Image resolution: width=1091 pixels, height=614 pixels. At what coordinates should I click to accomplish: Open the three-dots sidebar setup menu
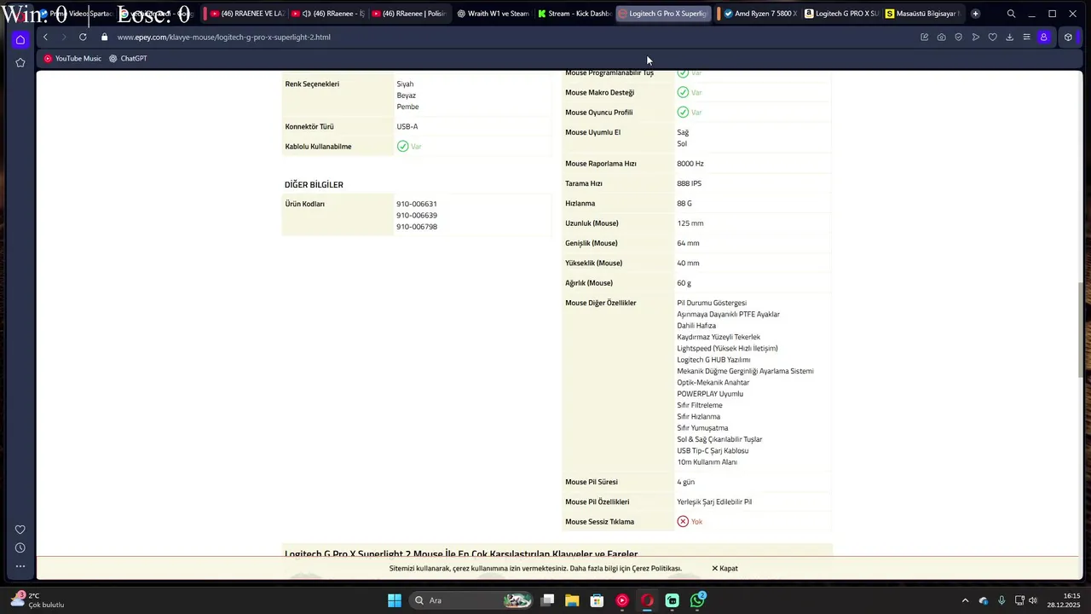(x=20, y=566)
